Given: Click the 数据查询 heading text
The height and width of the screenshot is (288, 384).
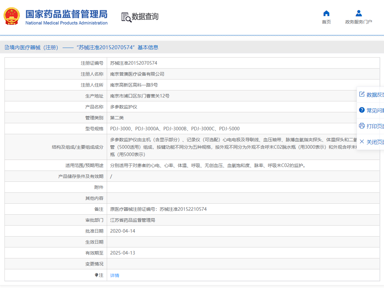Looking at the screenshot, I should click(x=145, y=16).
